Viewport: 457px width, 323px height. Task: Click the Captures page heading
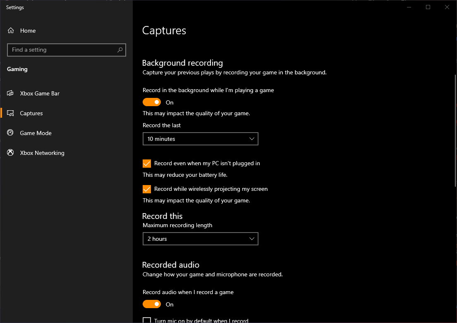[164, 31]
